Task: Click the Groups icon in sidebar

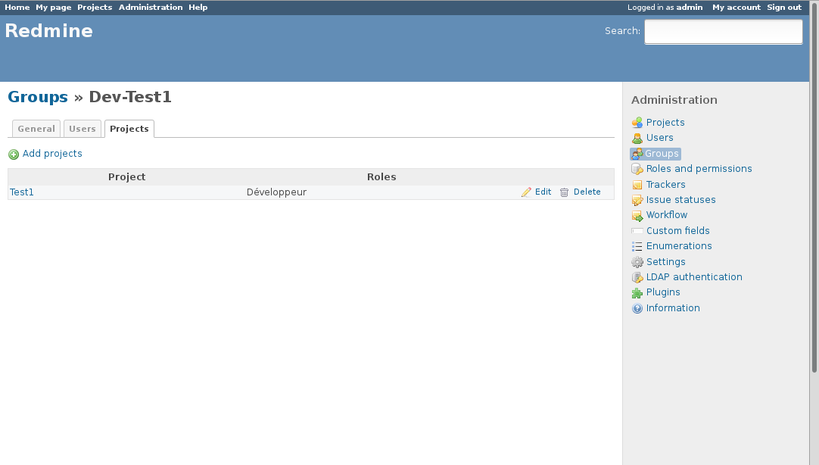Action: (637, 154)
